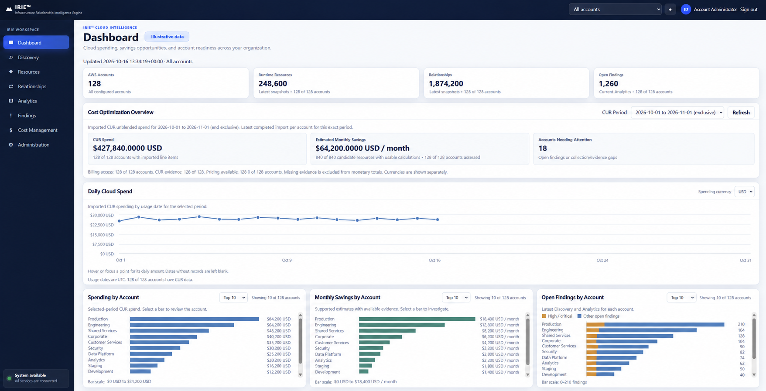Click the Illustrative data badge

pyautogui.click(x=167, y=37)
